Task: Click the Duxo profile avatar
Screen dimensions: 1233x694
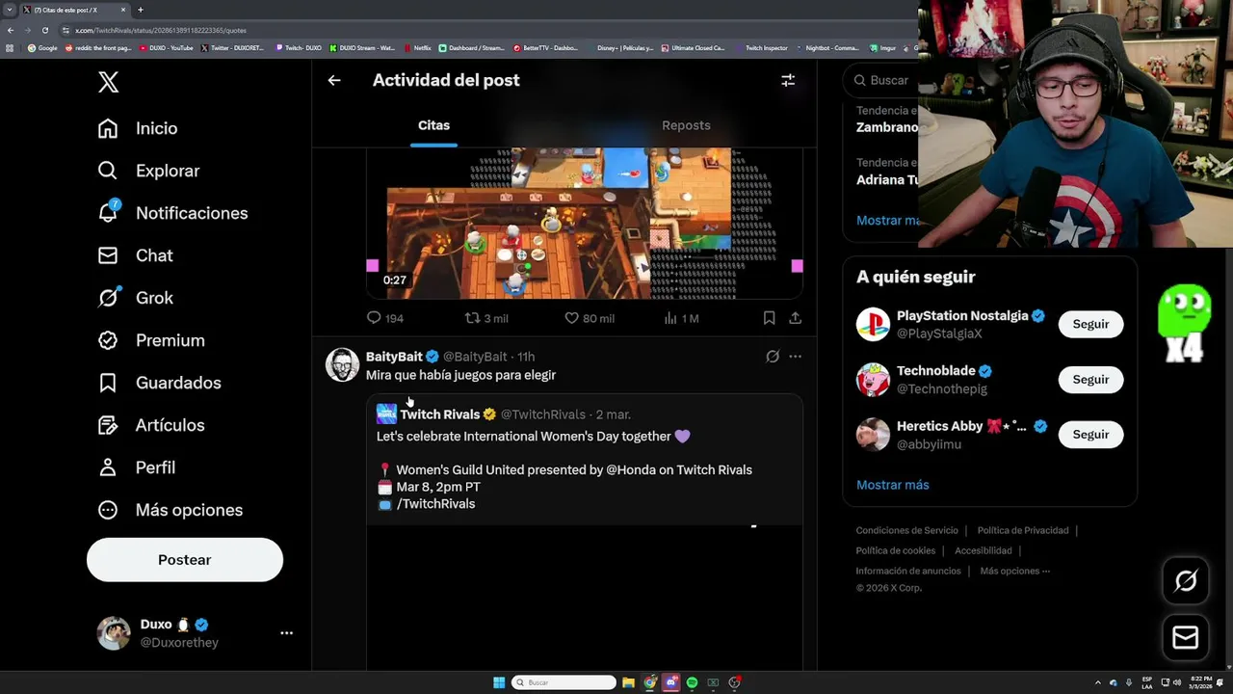Action: pos(114,633)
